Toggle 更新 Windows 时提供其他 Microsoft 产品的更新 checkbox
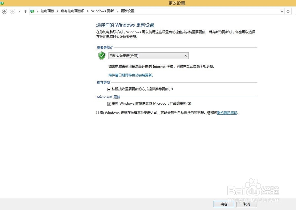The height and width of the screenshot is (210, 296). pyautogui.click(x=109, y=104)
